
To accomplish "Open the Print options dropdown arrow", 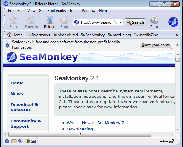I will pyautogui.click(x=163, y=22).
